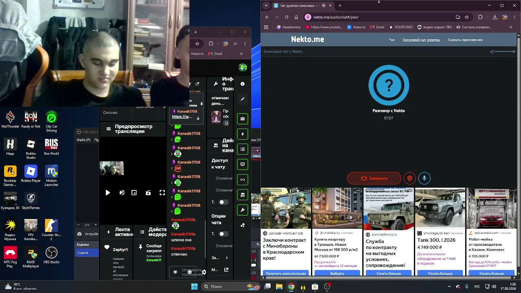Select the Чат рулетка голосовая tab
Image resolution: width=521 pixels, height=293 pixels.
(x=302, y=6)
